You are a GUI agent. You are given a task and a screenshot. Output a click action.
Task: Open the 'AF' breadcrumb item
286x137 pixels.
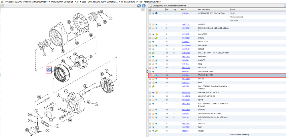point(78,2)
